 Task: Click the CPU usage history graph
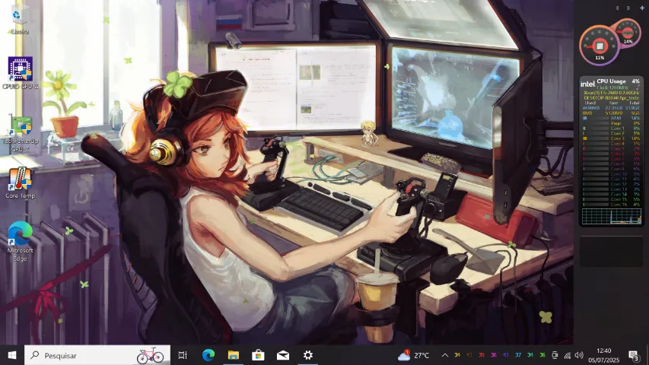611,217
